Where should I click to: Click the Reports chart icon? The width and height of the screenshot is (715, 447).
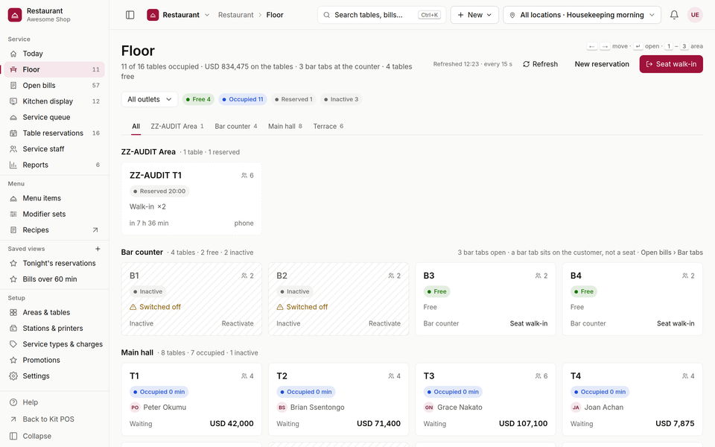13,165
